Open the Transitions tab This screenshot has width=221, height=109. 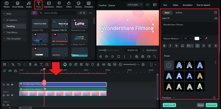click(x=49, y=5)
